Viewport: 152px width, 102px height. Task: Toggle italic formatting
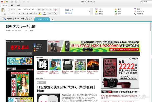coord(23,13)
